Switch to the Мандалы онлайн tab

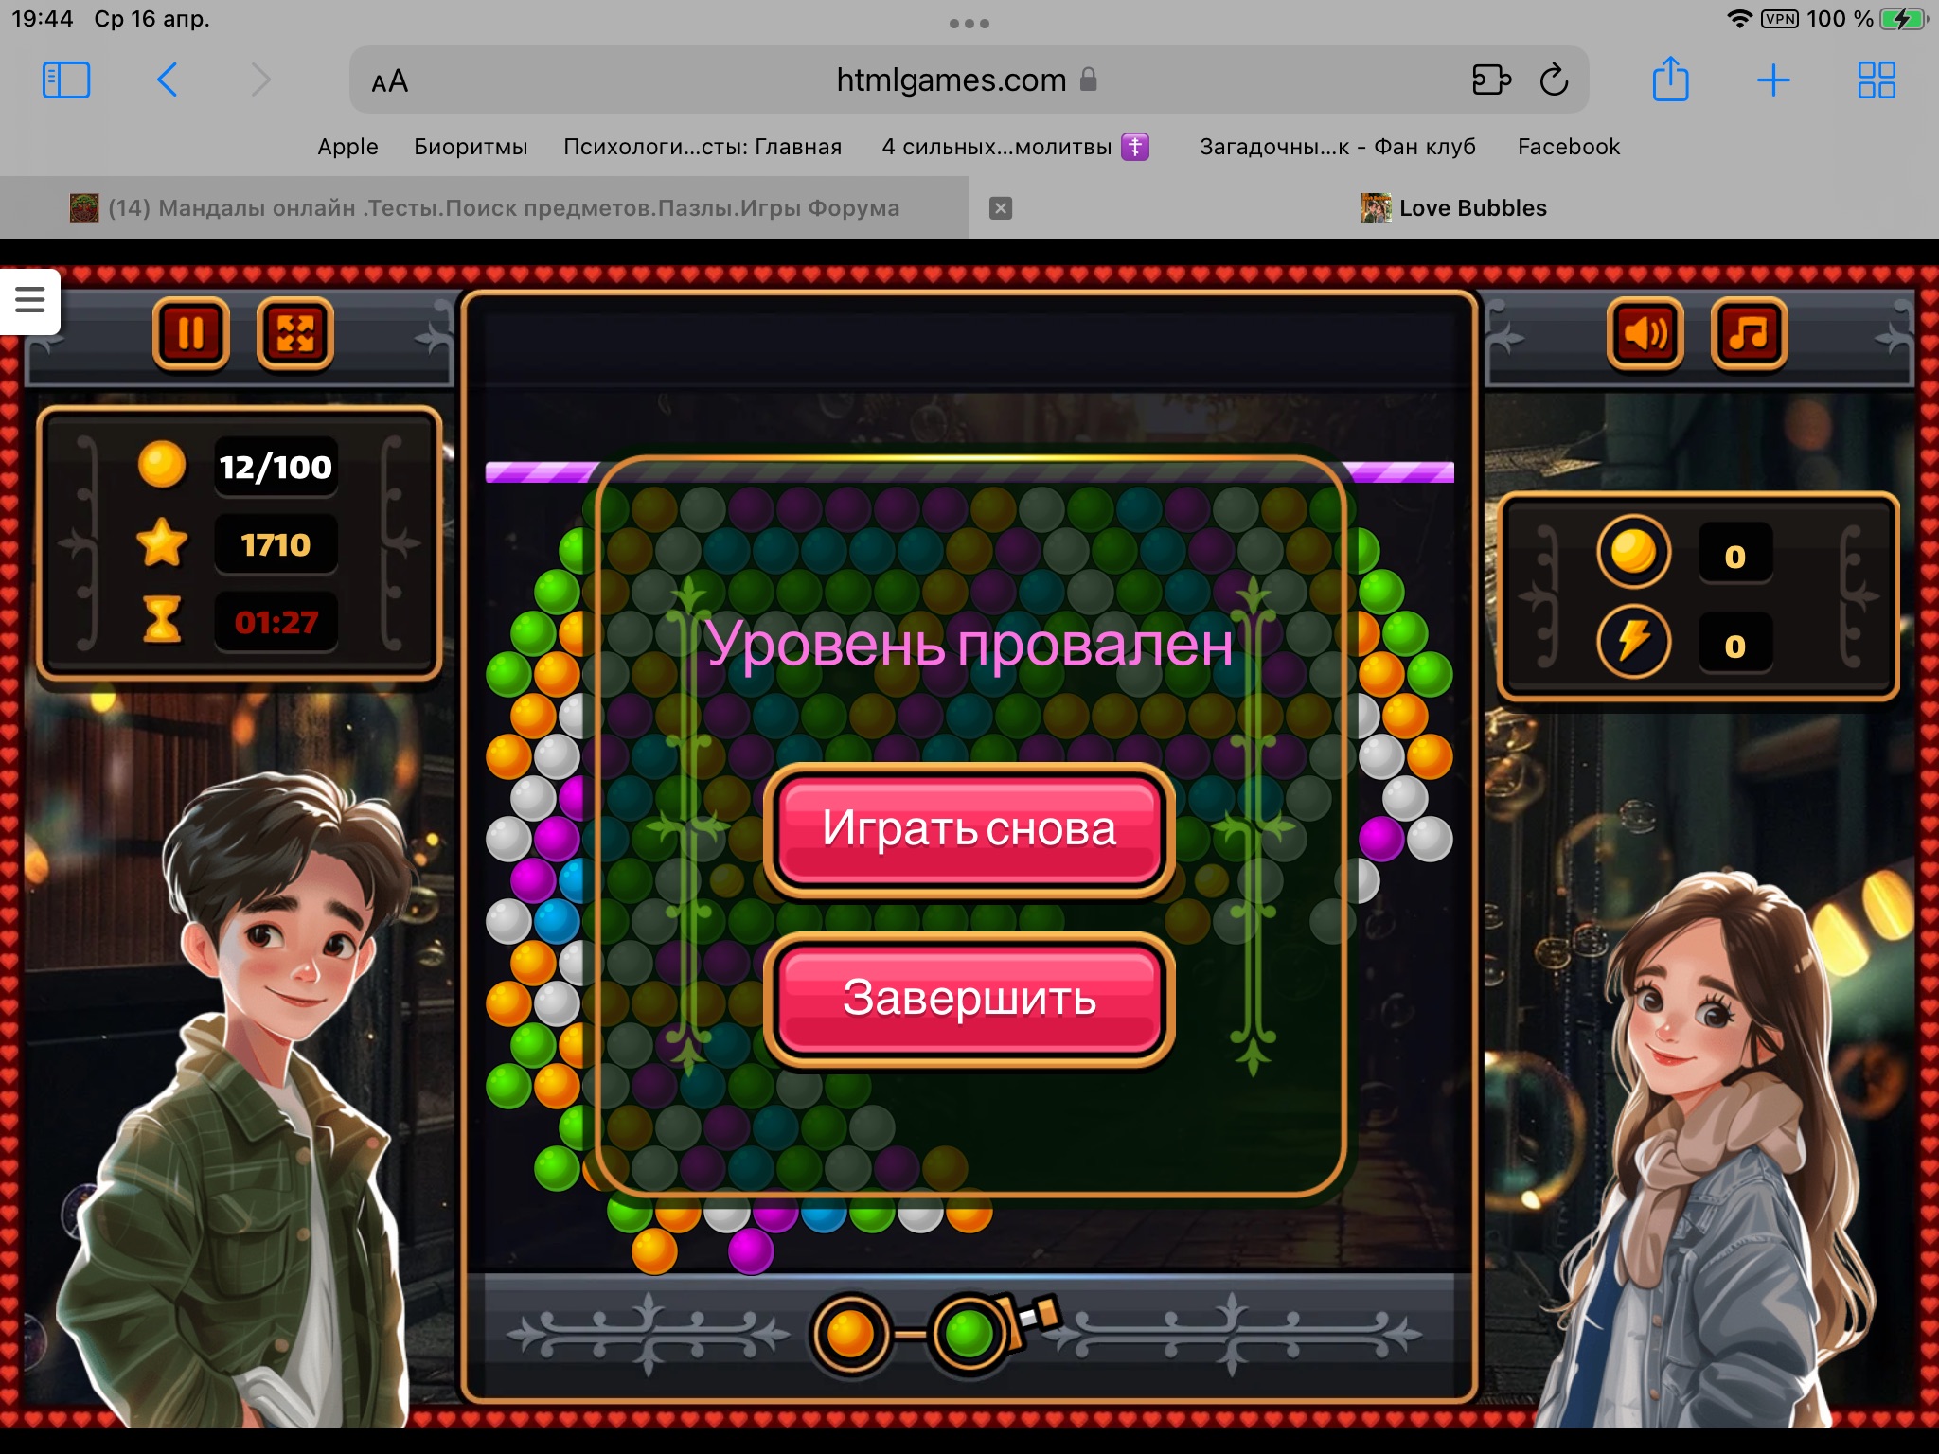pyautogui.click(x=485, y=208)
